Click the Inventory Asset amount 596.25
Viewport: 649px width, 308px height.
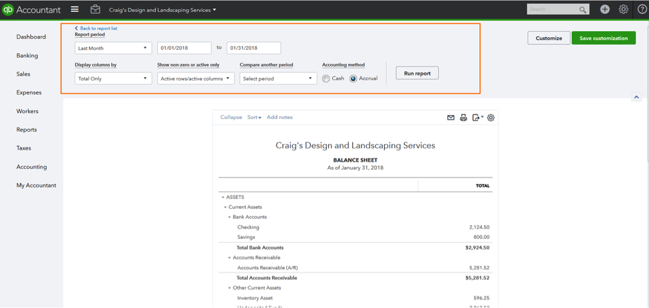click(482, 298)
